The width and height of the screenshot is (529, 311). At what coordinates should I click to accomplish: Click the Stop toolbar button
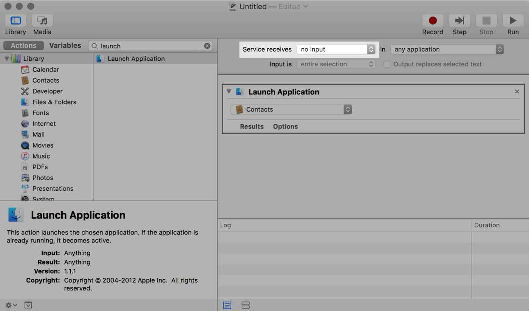(x=486, y=21)
